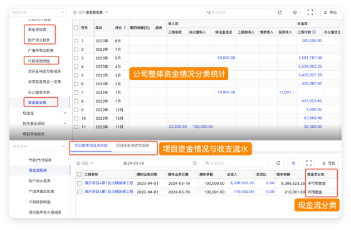Click the 5,534,902.28 工程付款 amount
Image resolution: width=351 pixels, height=230 pixels.
coord(310,66)
